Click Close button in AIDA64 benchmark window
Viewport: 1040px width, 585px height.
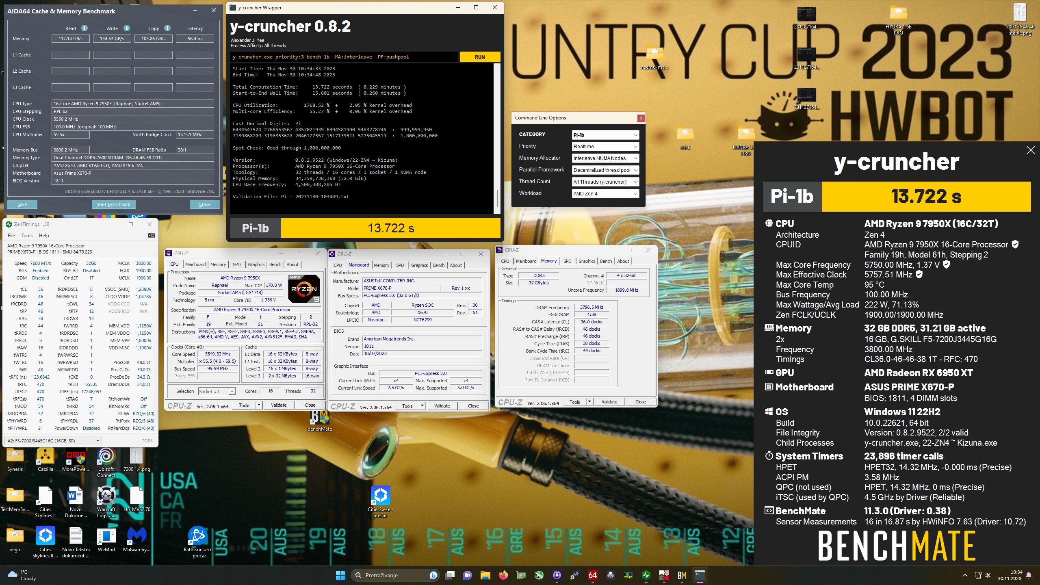tap(205, 204)
